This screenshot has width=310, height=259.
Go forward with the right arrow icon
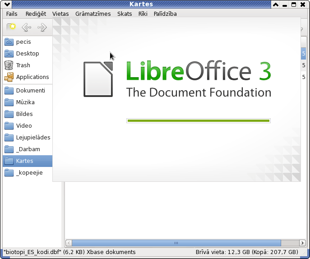(42, 27)
